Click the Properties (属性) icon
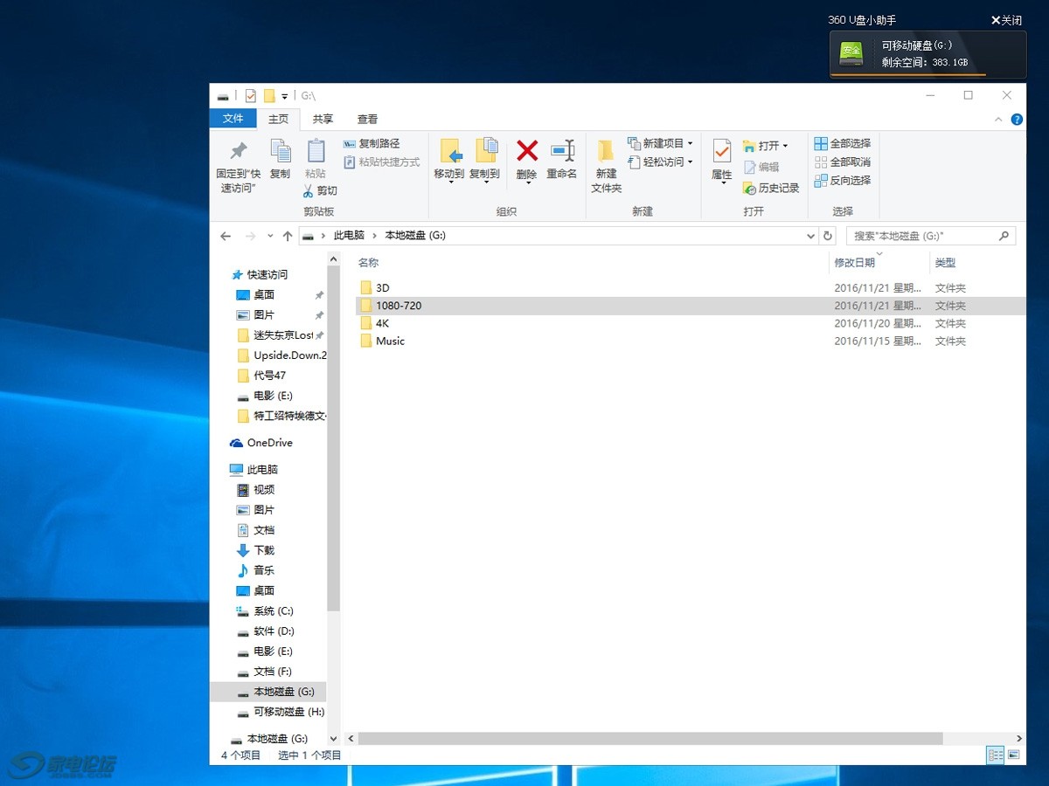The image size is (1049, 786). 721,151
